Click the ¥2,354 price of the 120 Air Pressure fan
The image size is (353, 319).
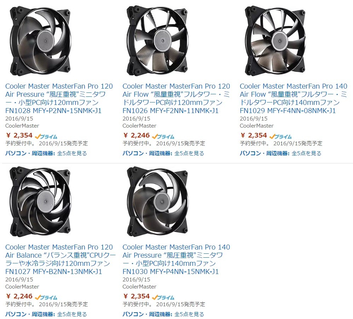click(x=19, y=135)
